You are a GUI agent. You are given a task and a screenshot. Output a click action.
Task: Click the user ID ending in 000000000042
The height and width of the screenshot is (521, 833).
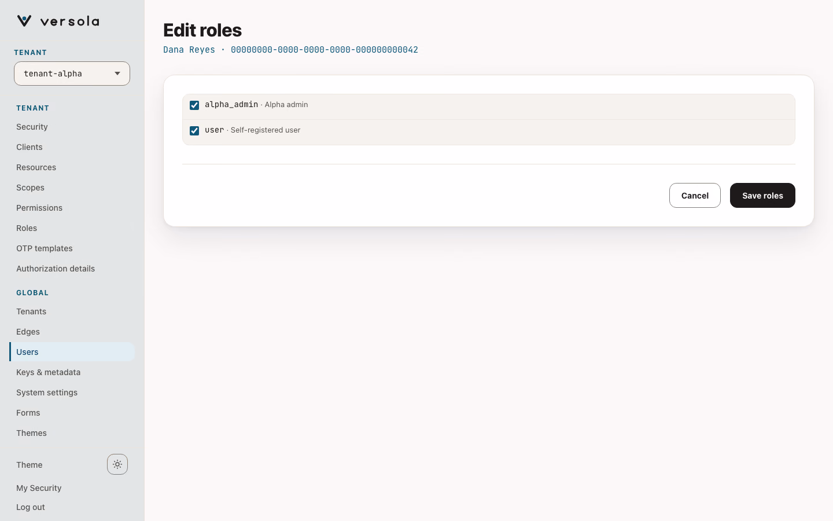[x=325, y=50]
